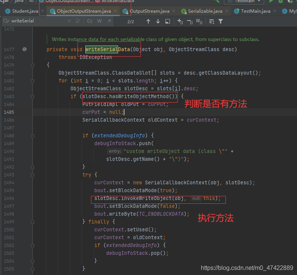Open search results in Find window icon

pos(212,21)
